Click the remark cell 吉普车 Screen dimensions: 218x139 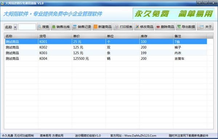(x=179, y=58)
